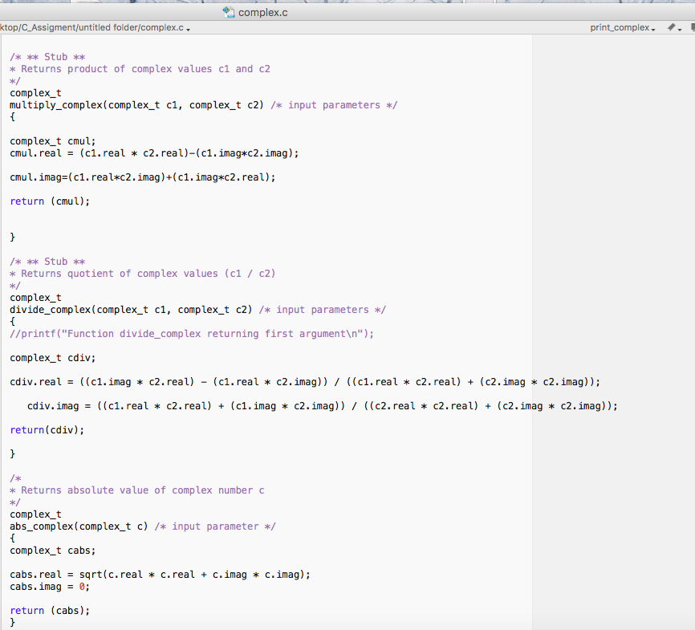Click the pencil icon in the navigation bar
The width and height of the screenshot is (695, 630).
point(669,26)
